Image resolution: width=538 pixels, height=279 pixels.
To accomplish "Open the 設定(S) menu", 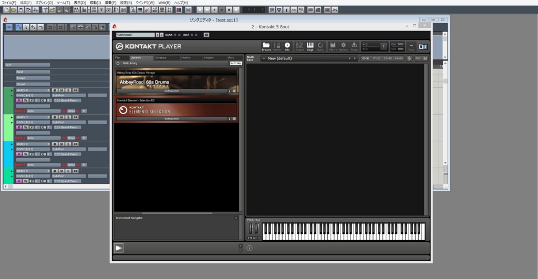I will click(x=126, y=3).
